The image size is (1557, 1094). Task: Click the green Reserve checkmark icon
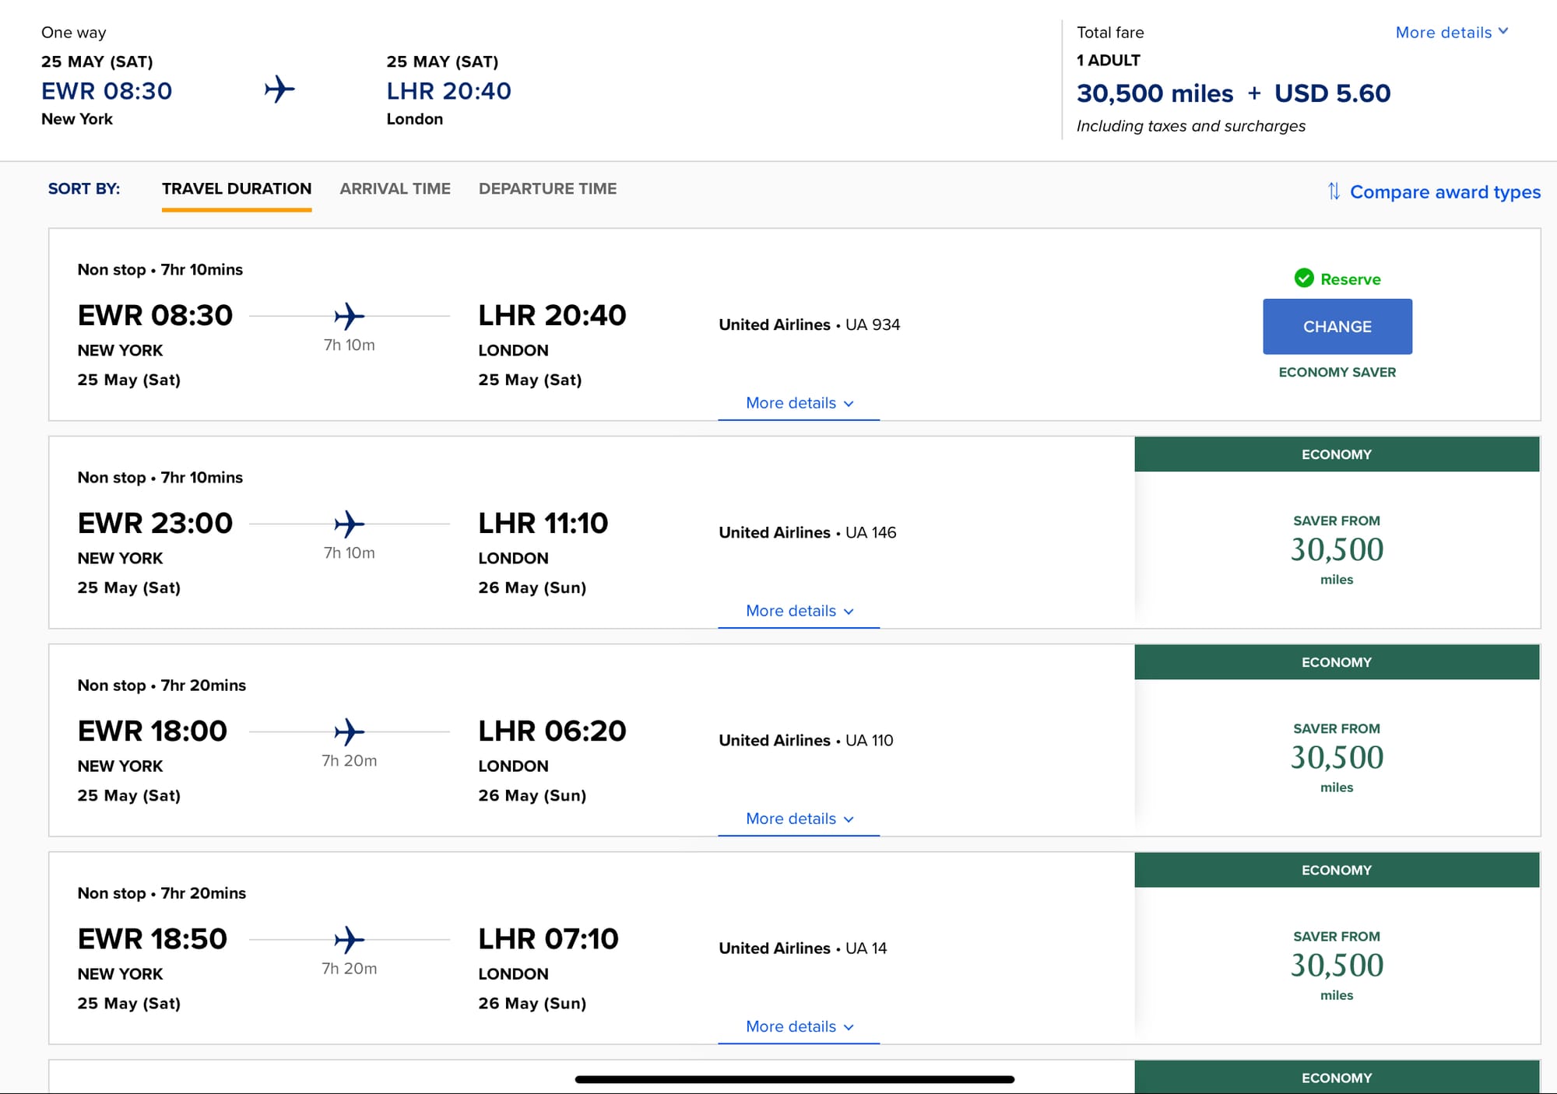tap(1304, 279)
